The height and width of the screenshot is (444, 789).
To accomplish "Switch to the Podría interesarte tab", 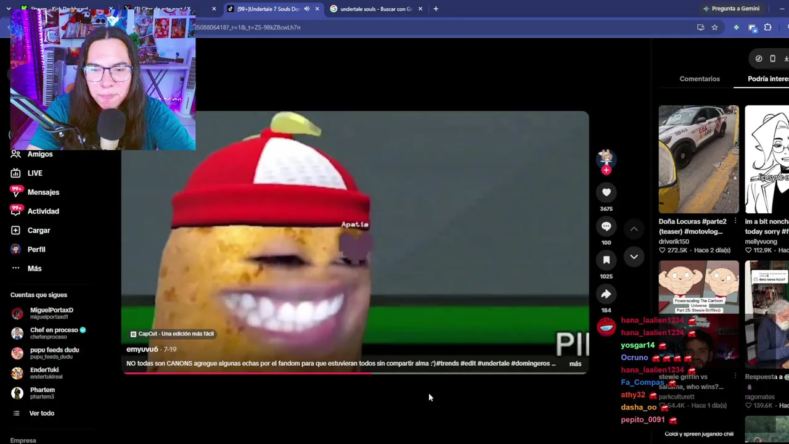I will click(x=768, y=79).
